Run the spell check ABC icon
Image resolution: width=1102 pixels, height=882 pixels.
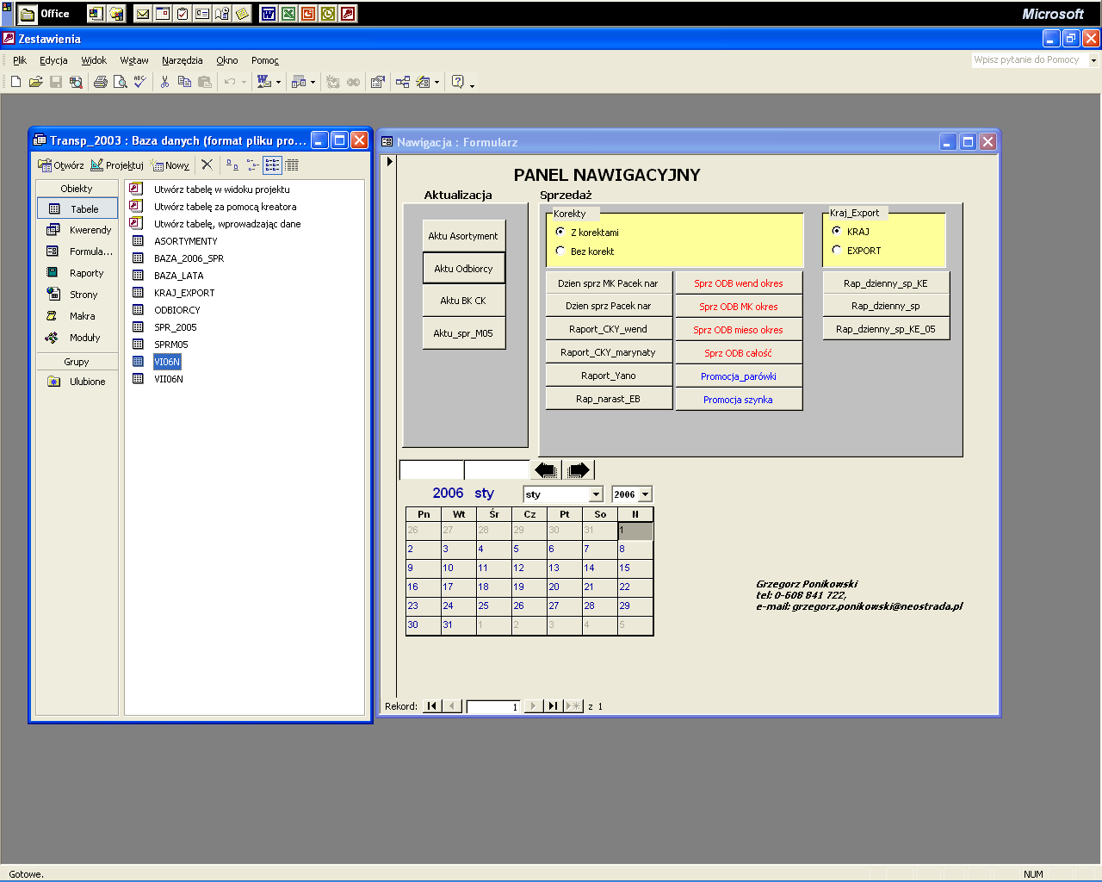coord(139,82)
